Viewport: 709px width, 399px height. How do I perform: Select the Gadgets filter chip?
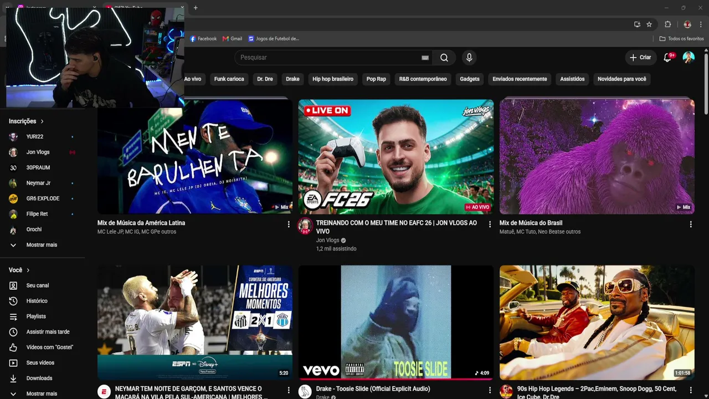coord(470,79)
